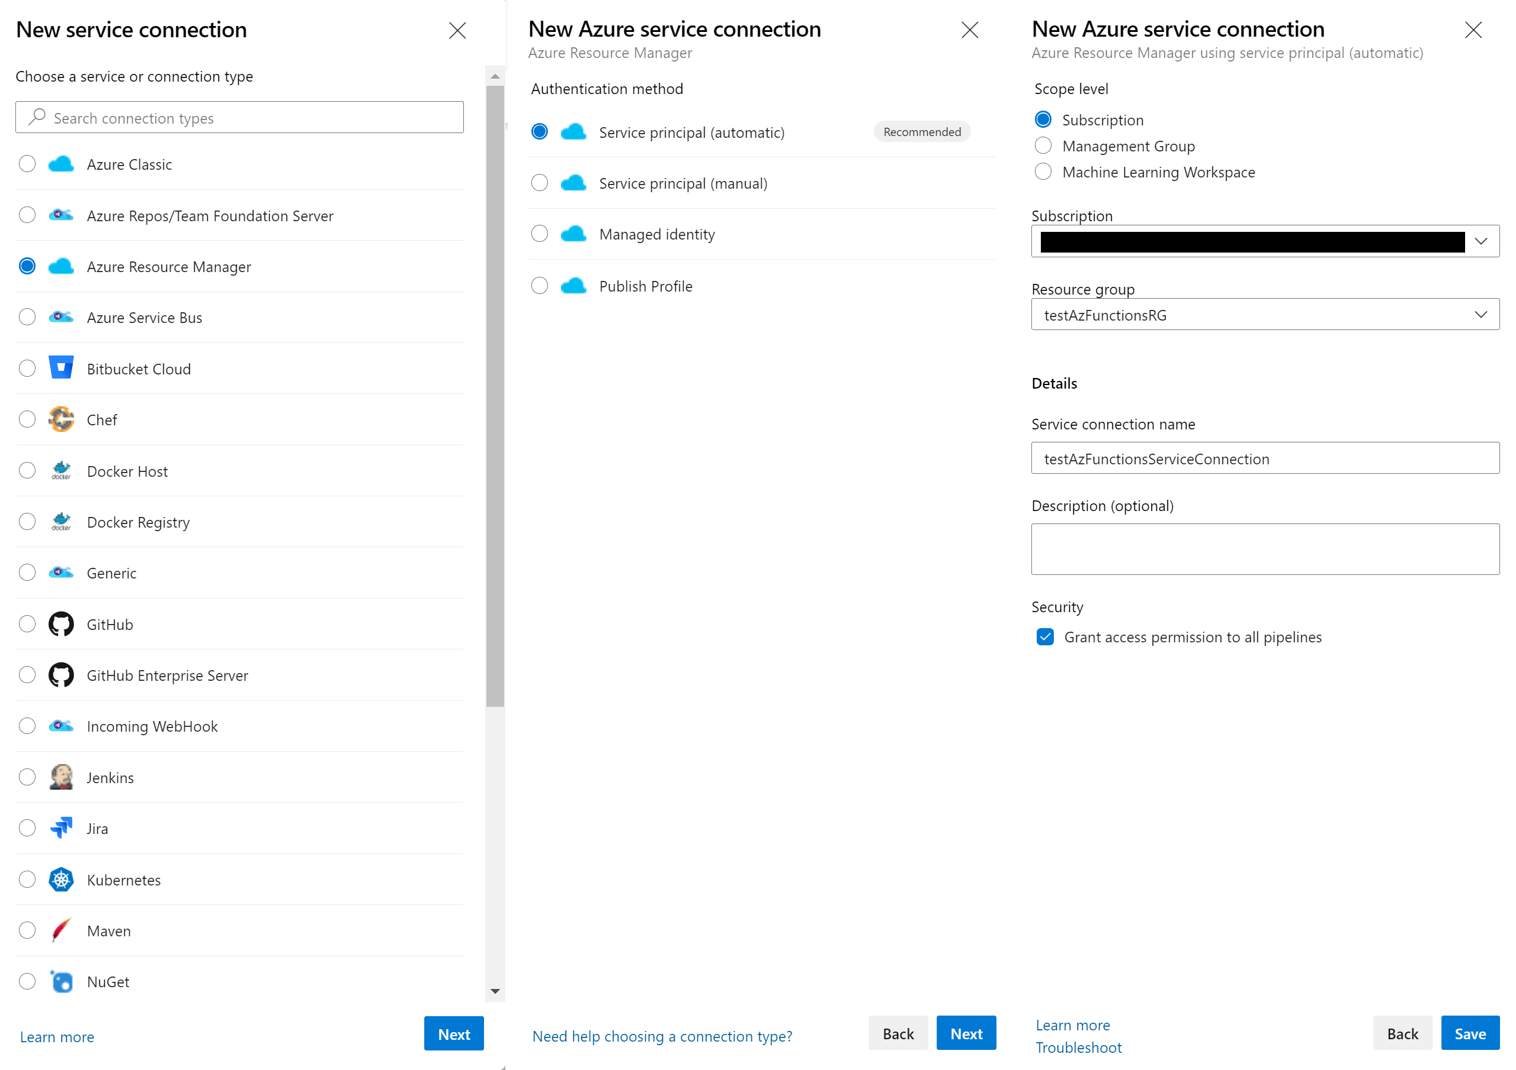This screenshot has height=1070, width=1516.
Task: Select the Jenkins connection type row
Action: 240,777
